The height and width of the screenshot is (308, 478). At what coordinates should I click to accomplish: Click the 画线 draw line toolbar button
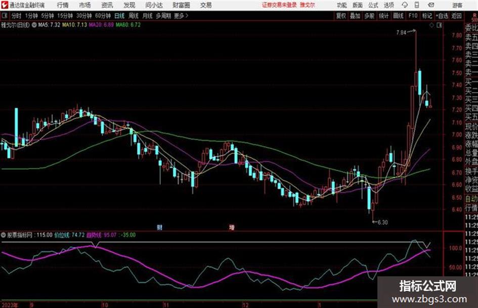click(398, 16)
